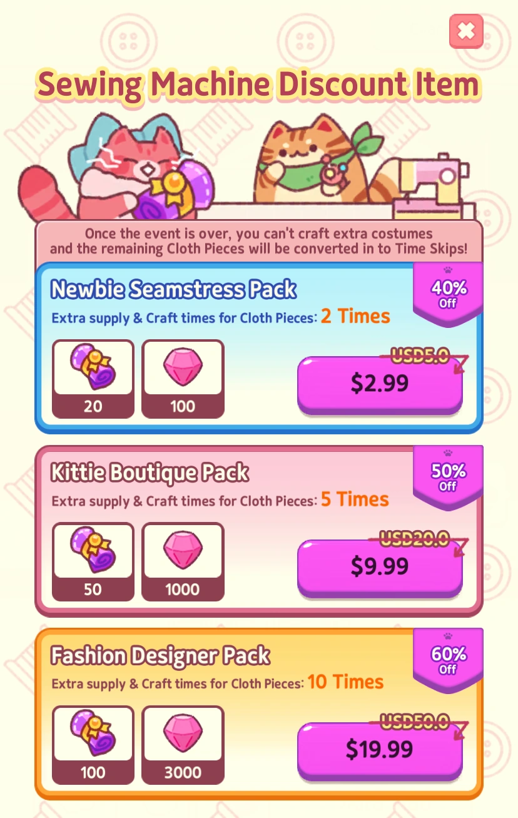Tap the 20 cloth pieces icon
Screen dimensions: 518x818
(x=93, y=379)
